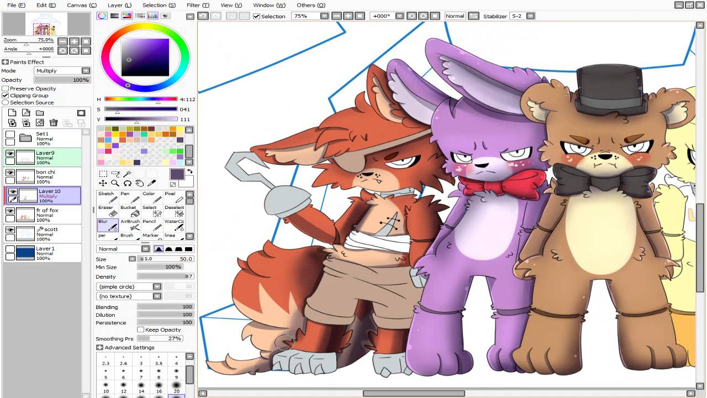This screenshot has height=398, width=707.
Task: Choose the Pencil tool
Action: (152, 225)
